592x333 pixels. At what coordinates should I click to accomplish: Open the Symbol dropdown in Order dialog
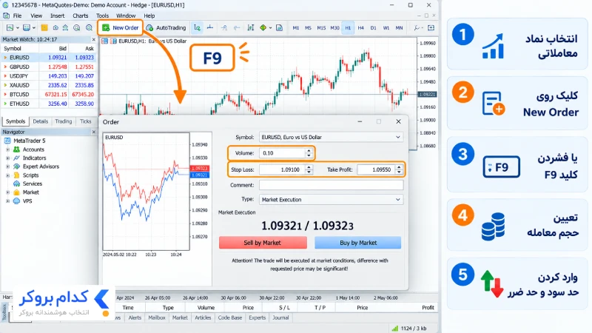(331, 137)
